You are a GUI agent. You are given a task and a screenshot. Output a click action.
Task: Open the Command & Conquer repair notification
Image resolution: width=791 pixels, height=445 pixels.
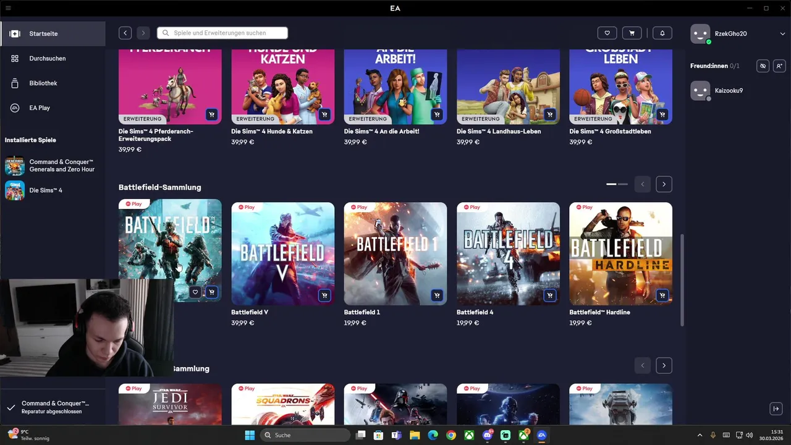53,407
